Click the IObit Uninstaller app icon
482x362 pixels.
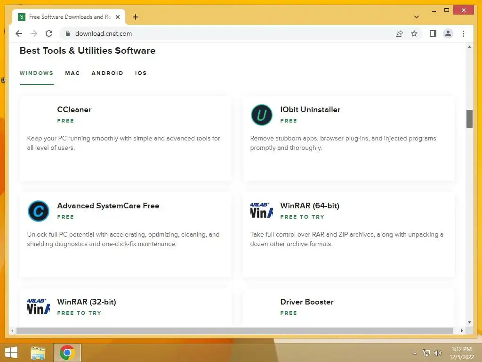(262, 115)
